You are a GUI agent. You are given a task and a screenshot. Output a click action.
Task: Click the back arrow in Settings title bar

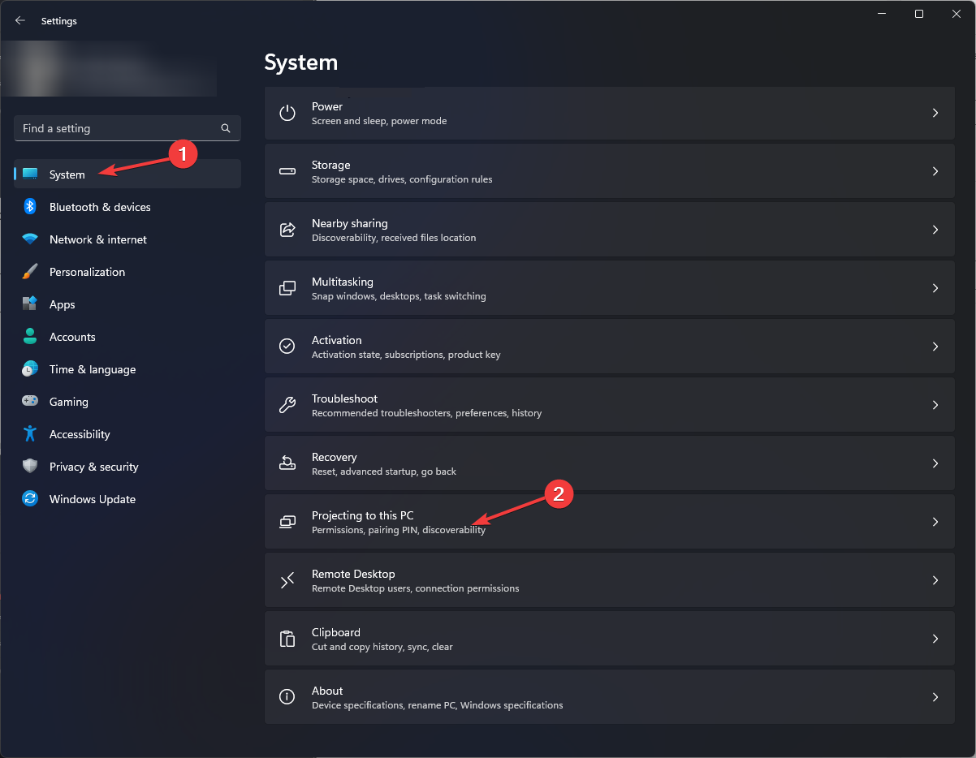[20, 21]
